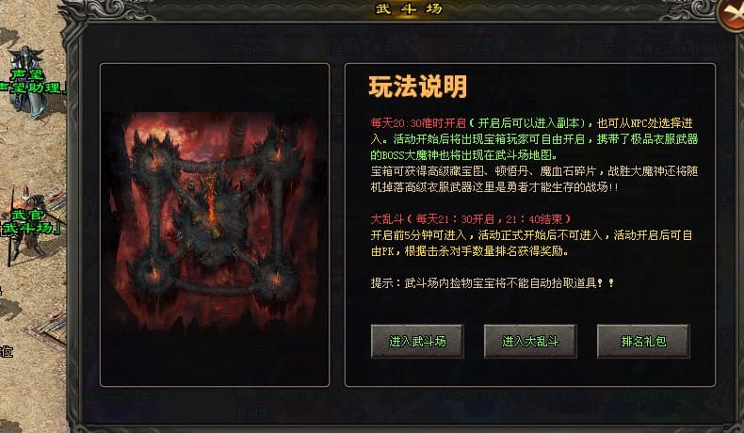Select the 进入大乱斗 button
The width and height of the screenshot is (744, 433).
(530, 341)
